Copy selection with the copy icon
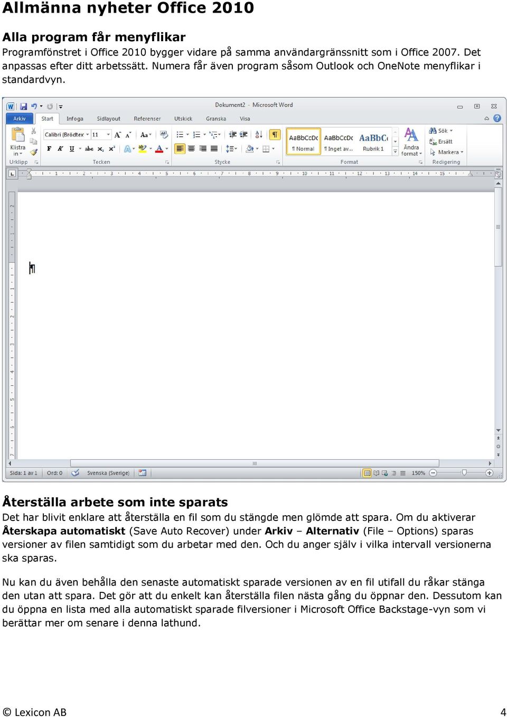 (34, 141)
